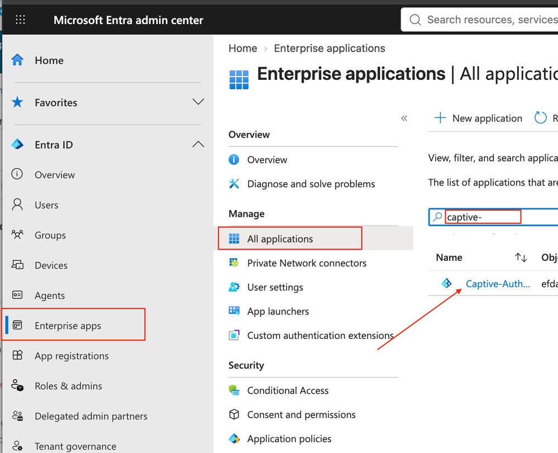The width and height of the screenshot is (558, 453).
Task: Click the Agents icon in sidebar
Action: [17, 295]
